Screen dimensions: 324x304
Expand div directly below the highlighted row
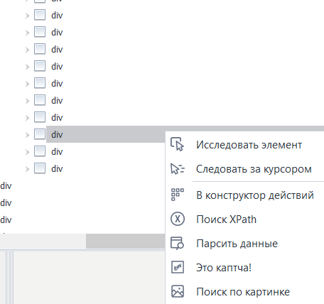coord(27,152)
